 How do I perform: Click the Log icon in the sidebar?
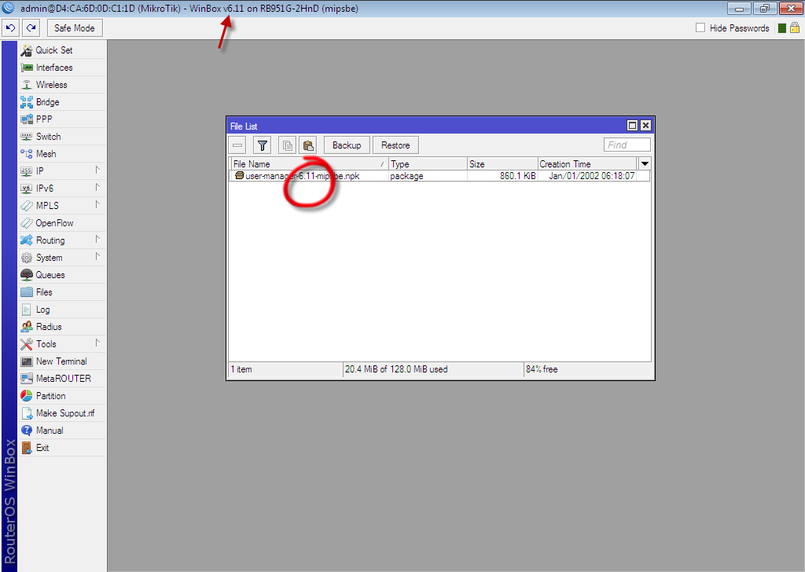click(x=26, y=310)
